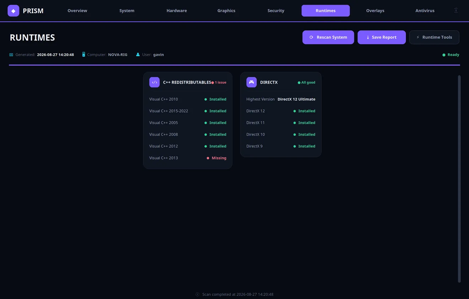Select the Runtimes tab
The width and height of the screenshot is (469, 299).
(x=325, y=11)
